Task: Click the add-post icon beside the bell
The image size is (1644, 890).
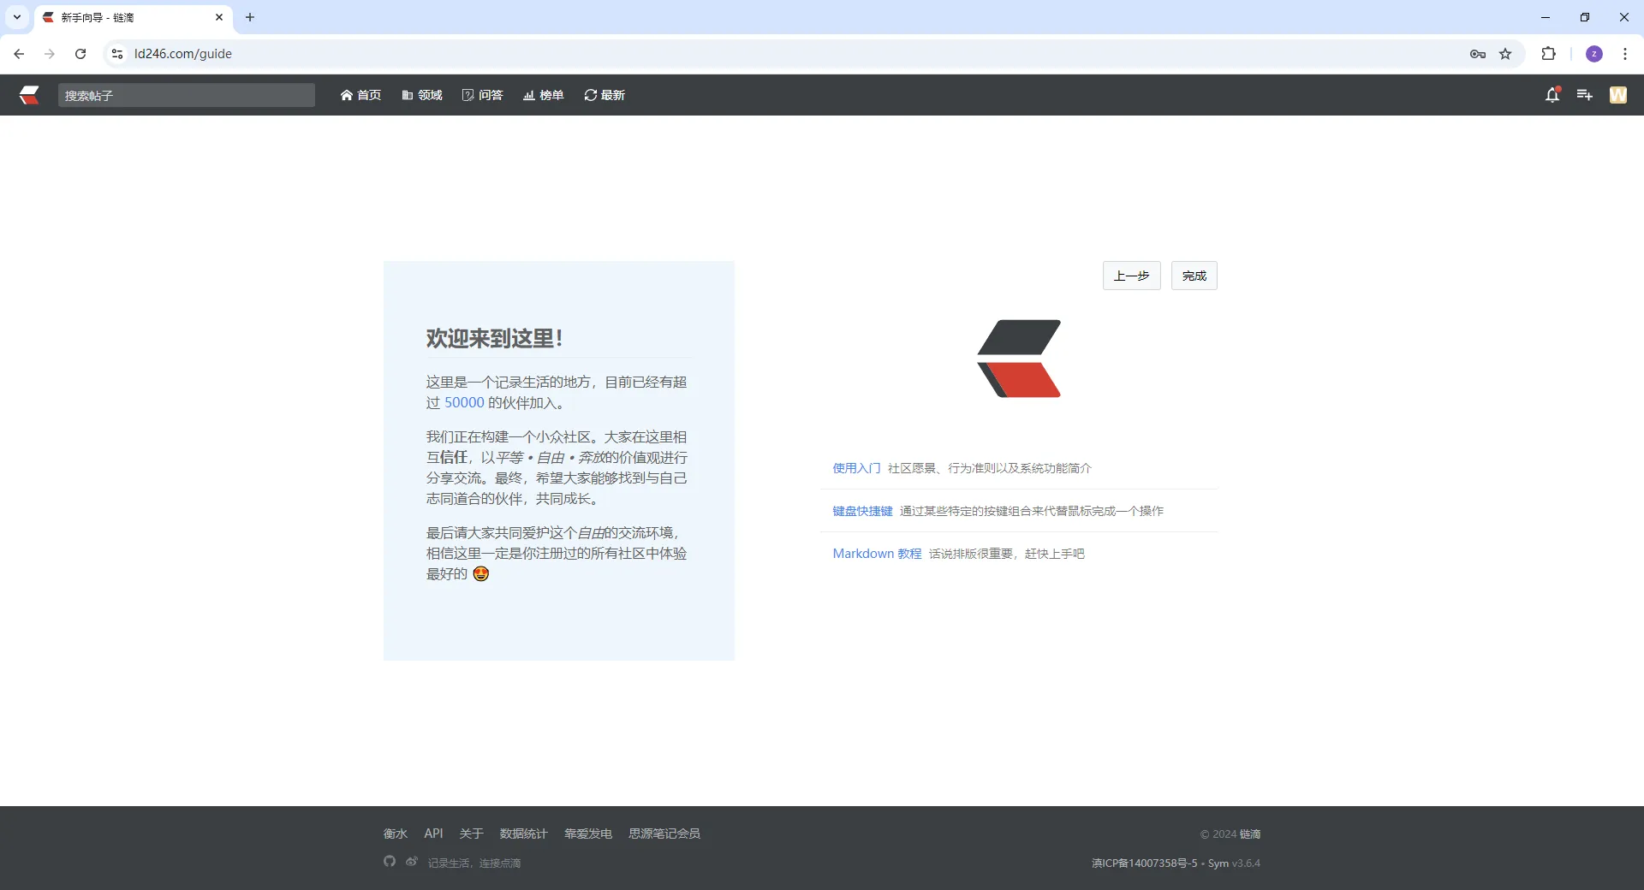Action: click(x=1585, y=95)
